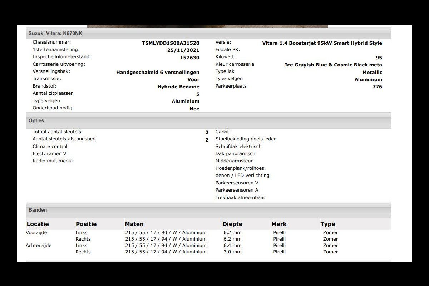429x286 pixels.
Task: Click the Banden section header
Action: [x=38, y=210]
